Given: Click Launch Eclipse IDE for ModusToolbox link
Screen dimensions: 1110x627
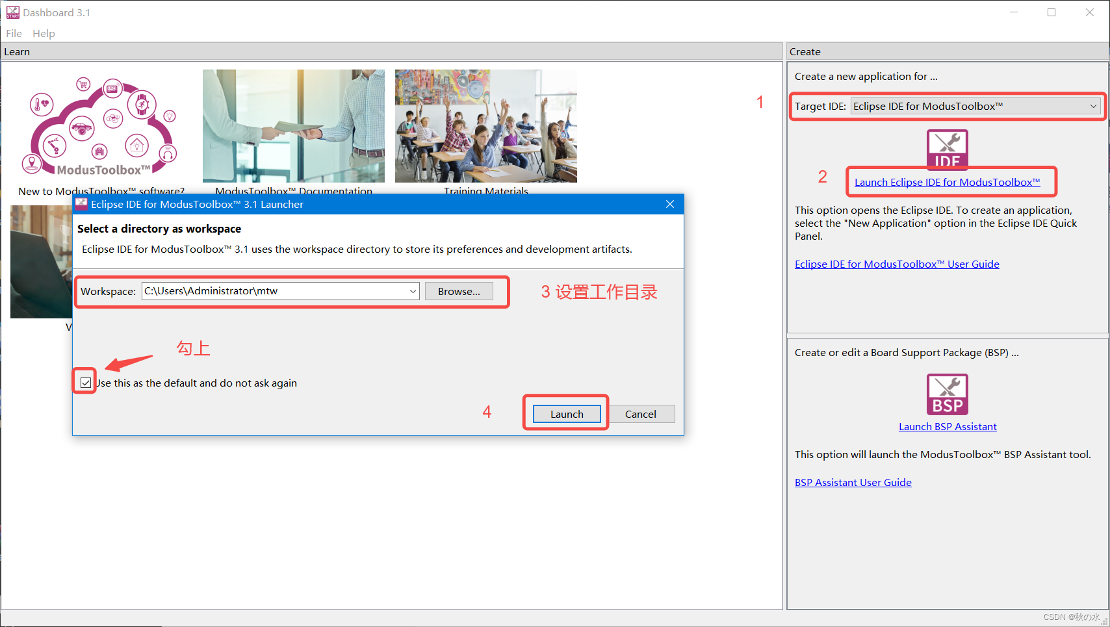Looking at the screenshot, I should tap(947, 182).
